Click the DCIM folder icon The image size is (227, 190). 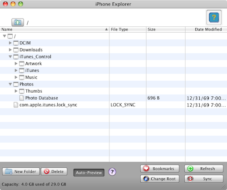pyautogui.click(x=16, y=43)
